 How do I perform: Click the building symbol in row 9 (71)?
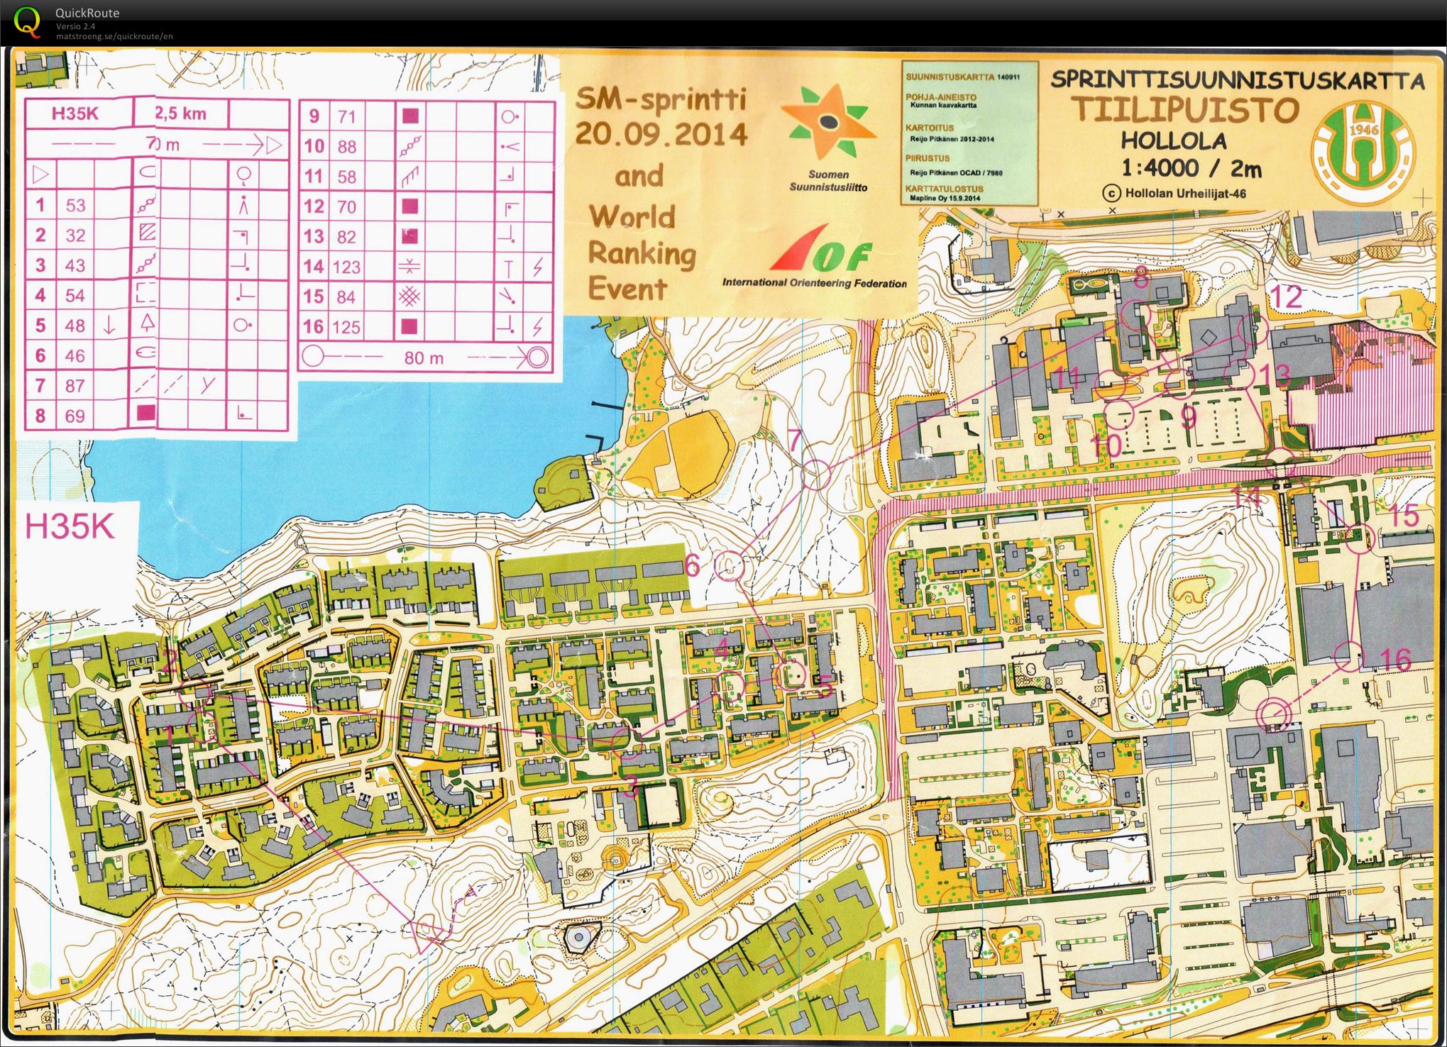(410, 116)
